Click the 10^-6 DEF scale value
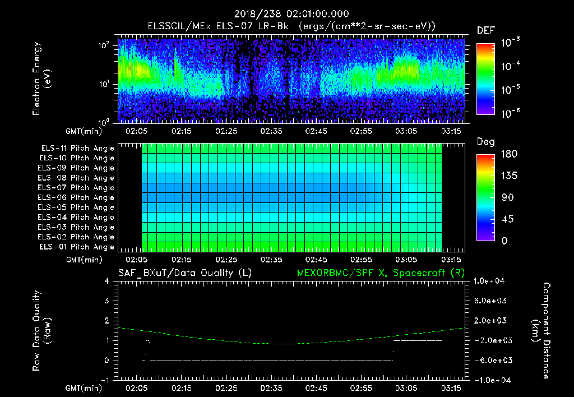Screen dimensions: 574x397 click(511, 113)
